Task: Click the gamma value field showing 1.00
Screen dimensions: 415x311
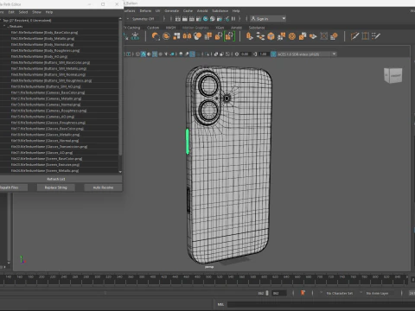Action: click(x=263, y=54)
